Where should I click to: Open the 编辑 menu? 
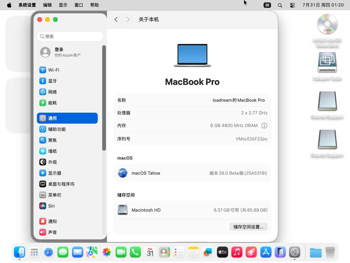(x=47, y=5)
